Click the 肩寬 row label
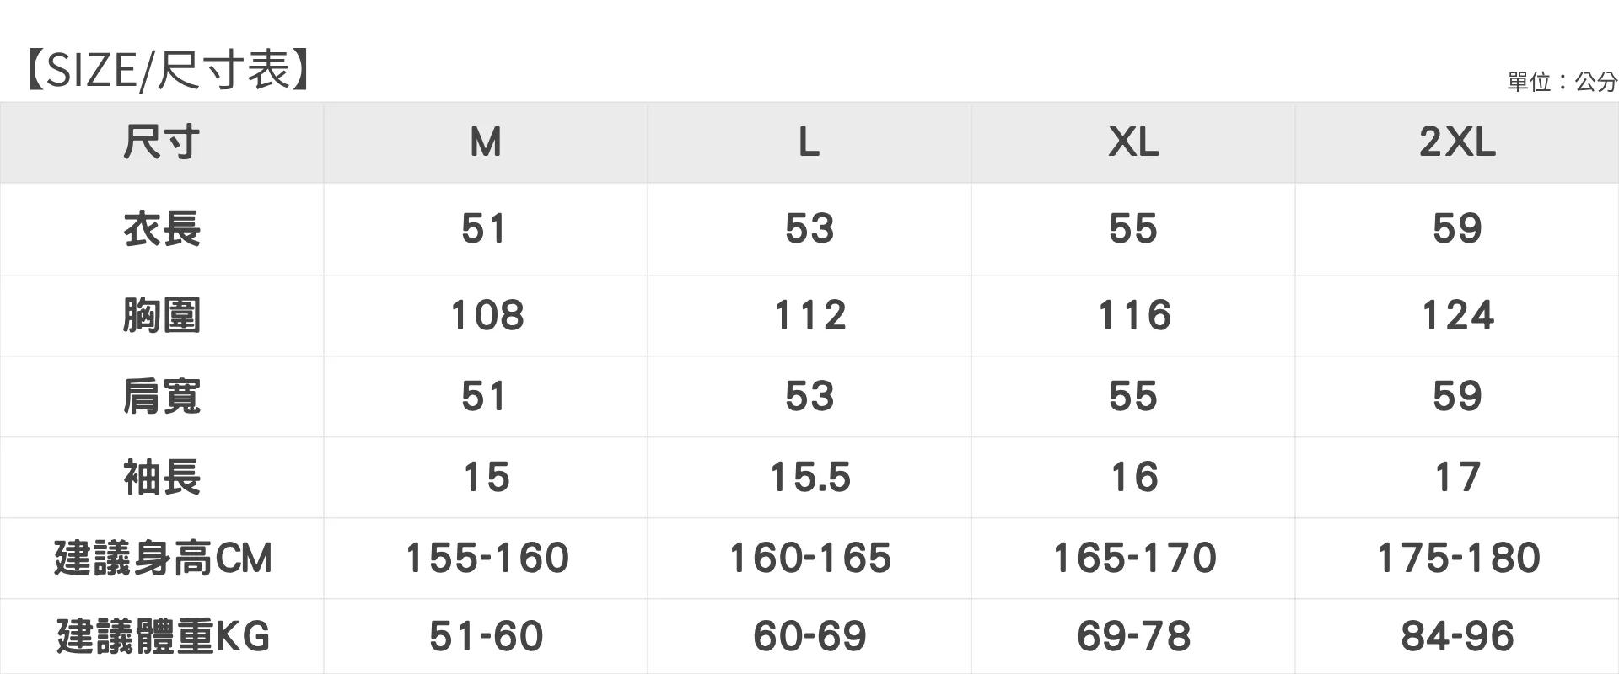 [162, 396]
